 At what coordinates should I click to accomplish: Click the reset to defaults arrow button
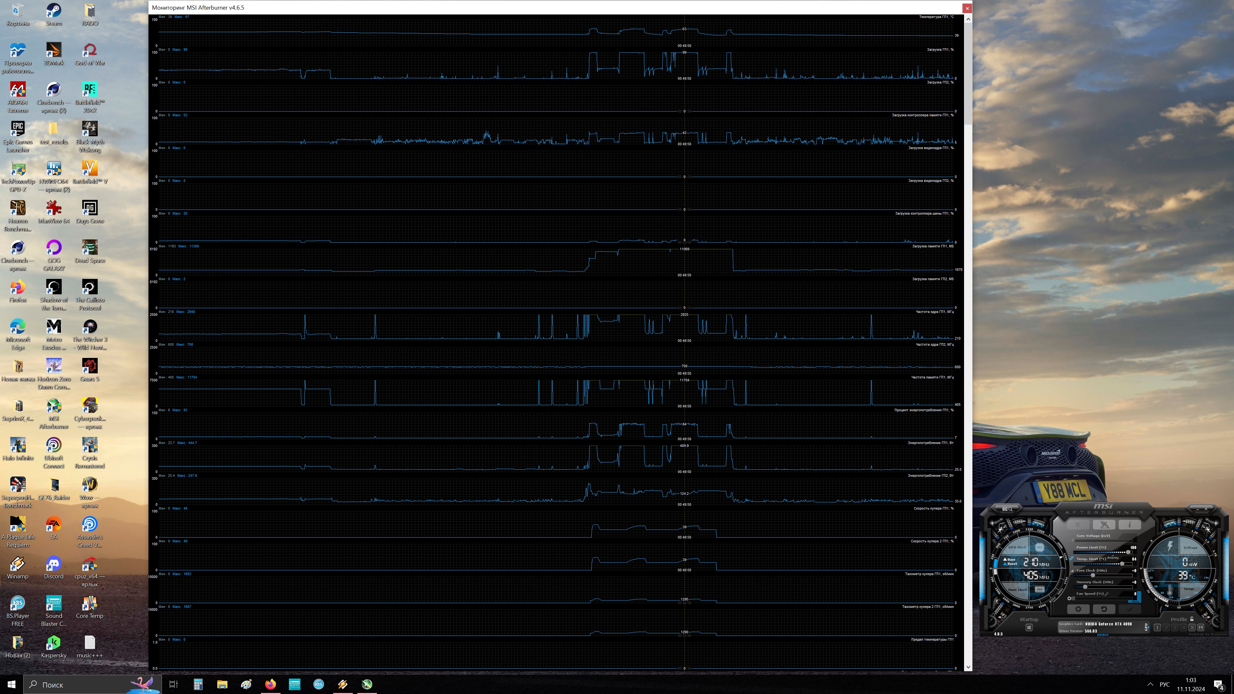tap(1104, 609)
